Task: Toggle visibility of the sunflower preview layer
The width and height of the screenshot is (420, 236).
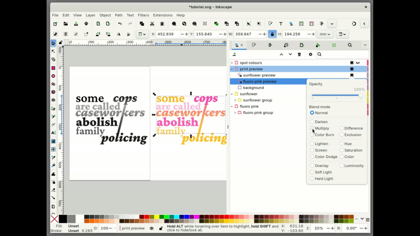Action: coord(352,75)
